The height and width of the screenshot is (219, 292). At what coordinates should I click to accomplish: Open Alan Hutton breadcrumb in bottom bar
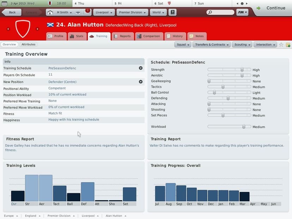[x=116, y=215]
